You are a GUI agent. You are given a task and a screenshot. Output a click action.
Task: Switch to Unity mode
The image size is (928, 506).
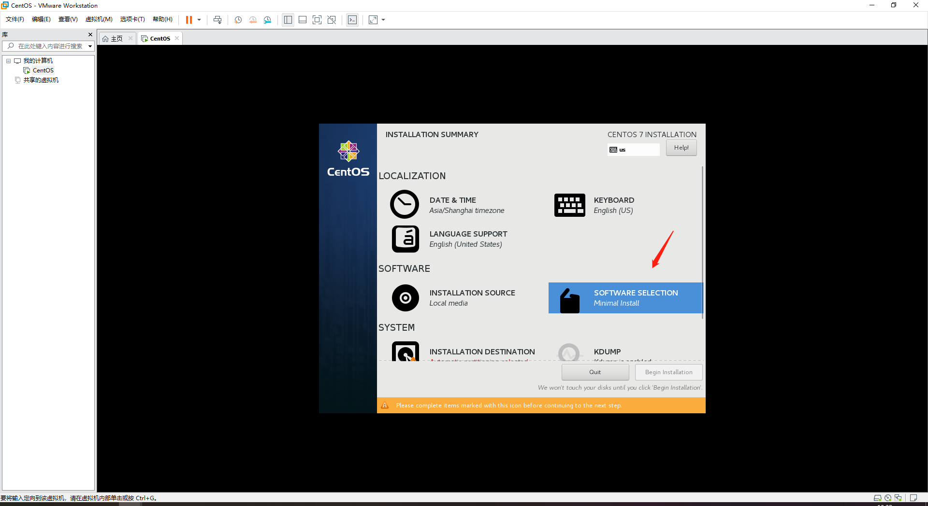(332, 20)
